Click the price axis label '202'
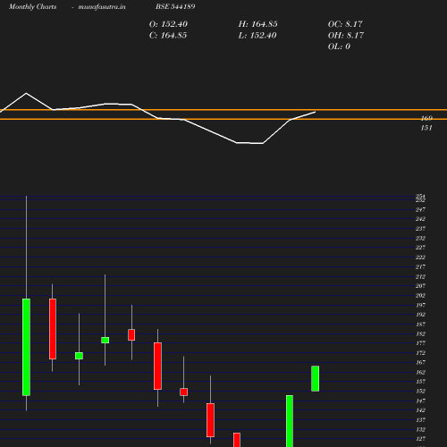Viewport: 447px width, 447px height. (x=420, y=295)
